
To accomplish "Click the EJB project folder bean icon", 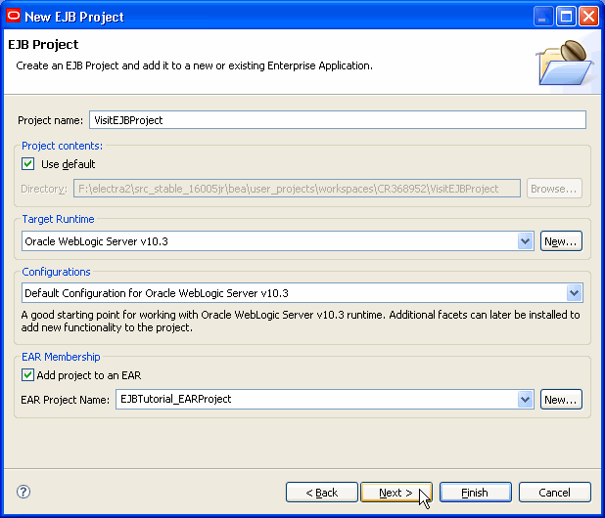I will (x=566, y=63).
